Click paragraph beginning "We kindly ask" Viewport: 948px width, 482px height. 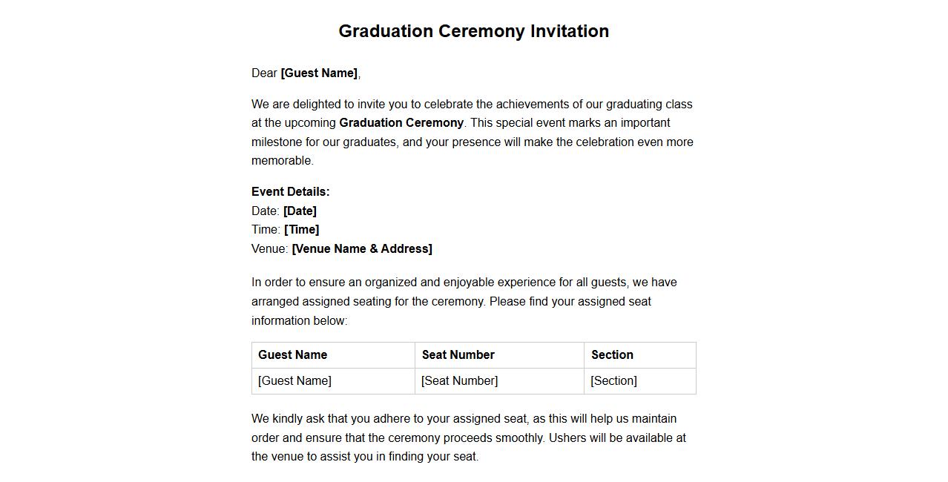469,438
